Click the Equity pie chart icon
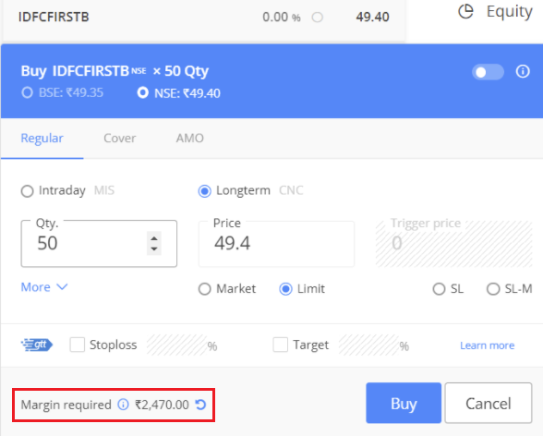The height and width of the screenshot is (436, 543). tap(465, 12)
